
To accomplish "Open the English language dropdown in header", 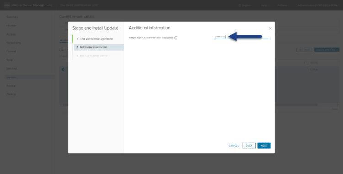I will 245,5.
